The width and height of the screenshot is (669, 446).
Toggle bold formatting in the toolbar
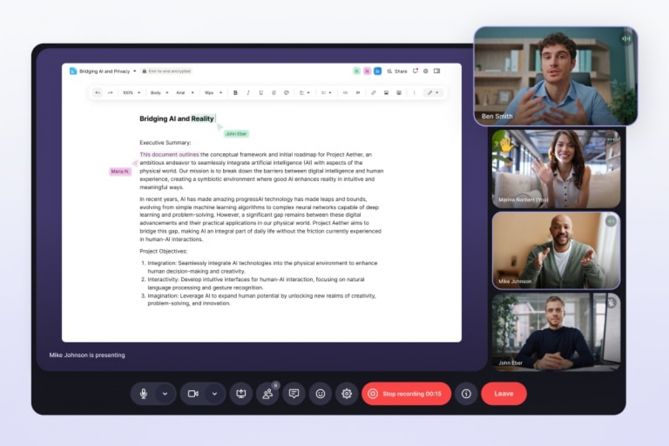pos(235,93)
